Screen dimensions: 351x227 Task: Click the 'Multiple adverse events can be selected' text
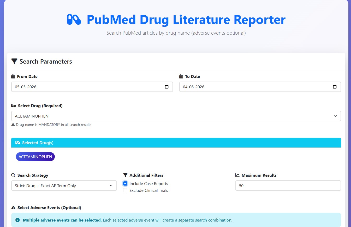pos(62,220)
